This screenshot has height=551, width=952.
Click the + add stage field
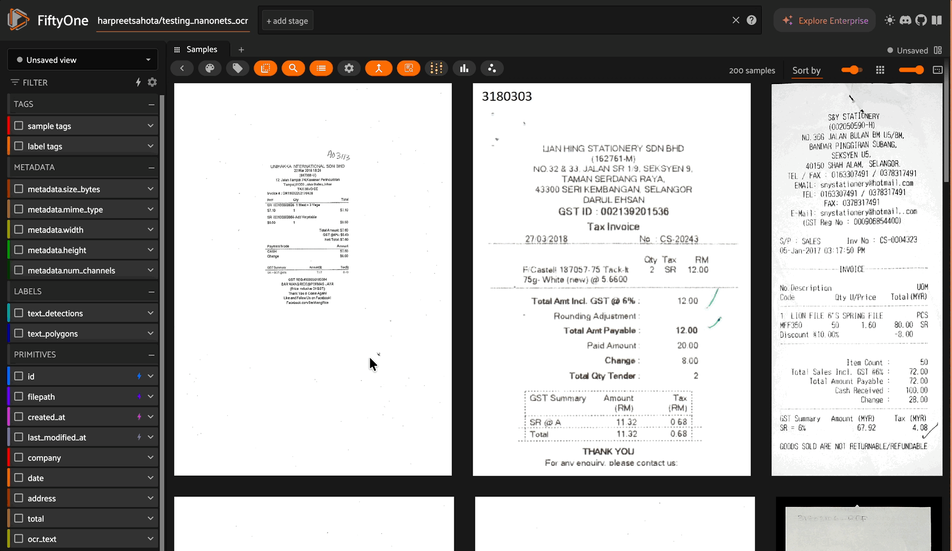click(x=287, y=20)
